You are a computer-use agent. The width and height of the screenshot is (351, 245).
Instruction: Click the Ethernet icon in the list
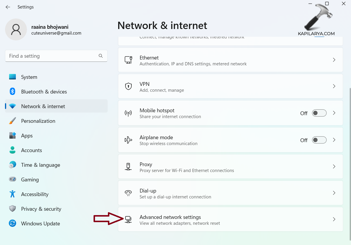coord(128,60)
